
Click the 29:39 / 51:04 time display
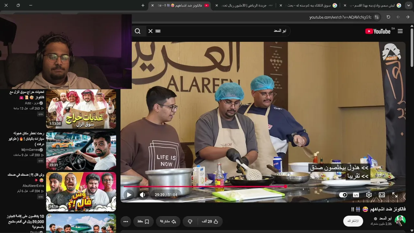[x=166, y=195]
